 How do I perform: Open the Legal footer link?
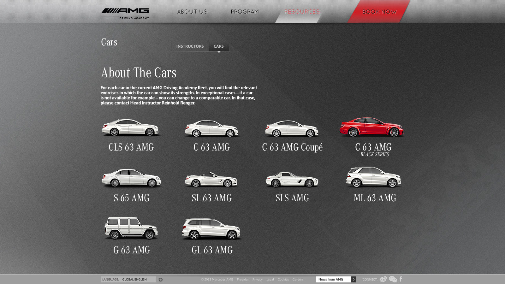click(270, 280)
